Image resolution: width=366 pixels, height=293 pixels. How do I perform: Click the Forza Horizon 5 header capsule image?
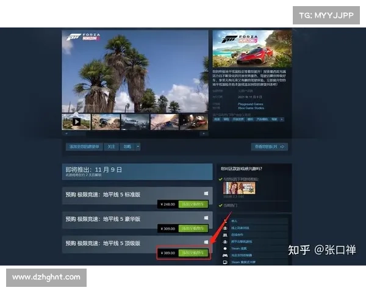coord(252,49)
